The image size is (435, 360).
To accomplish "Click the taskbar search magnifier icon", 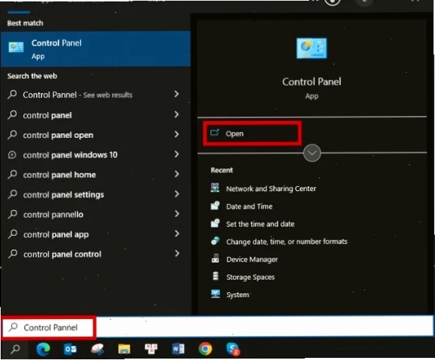I will tap(15, 349).
